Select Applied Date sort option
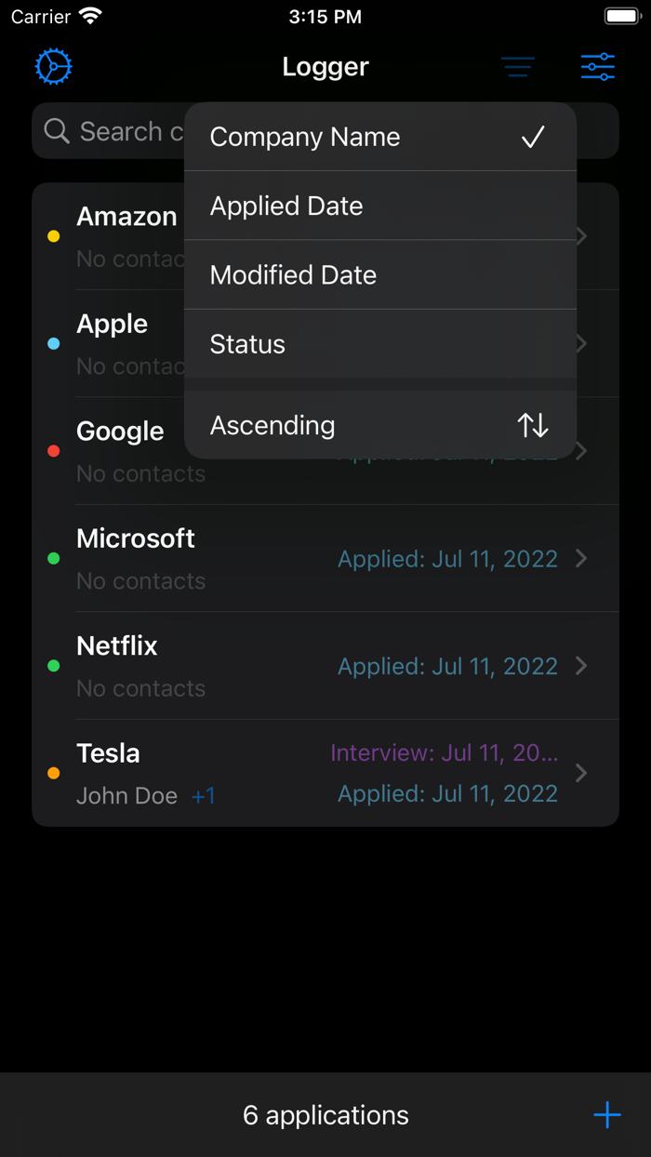The height and width of the screenshot is (1157, 651). pos(286,206)
